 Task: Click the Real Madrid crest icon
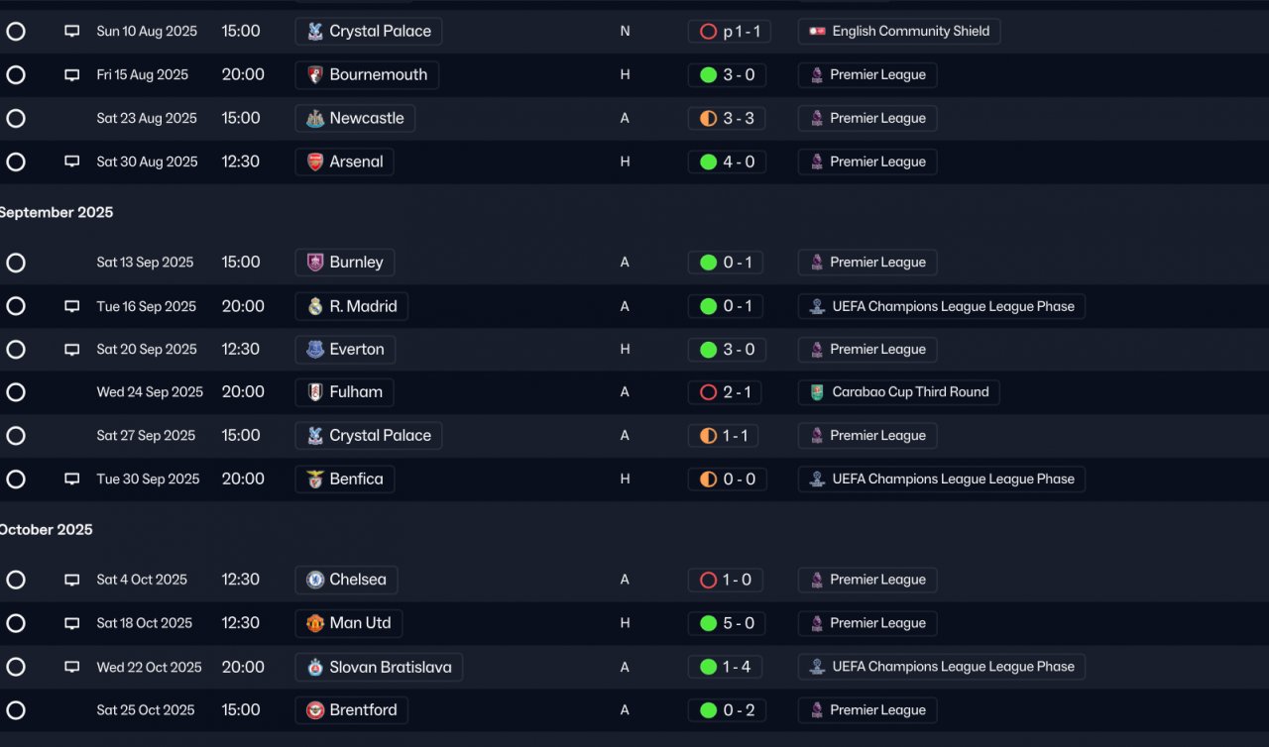pos(315,306)
